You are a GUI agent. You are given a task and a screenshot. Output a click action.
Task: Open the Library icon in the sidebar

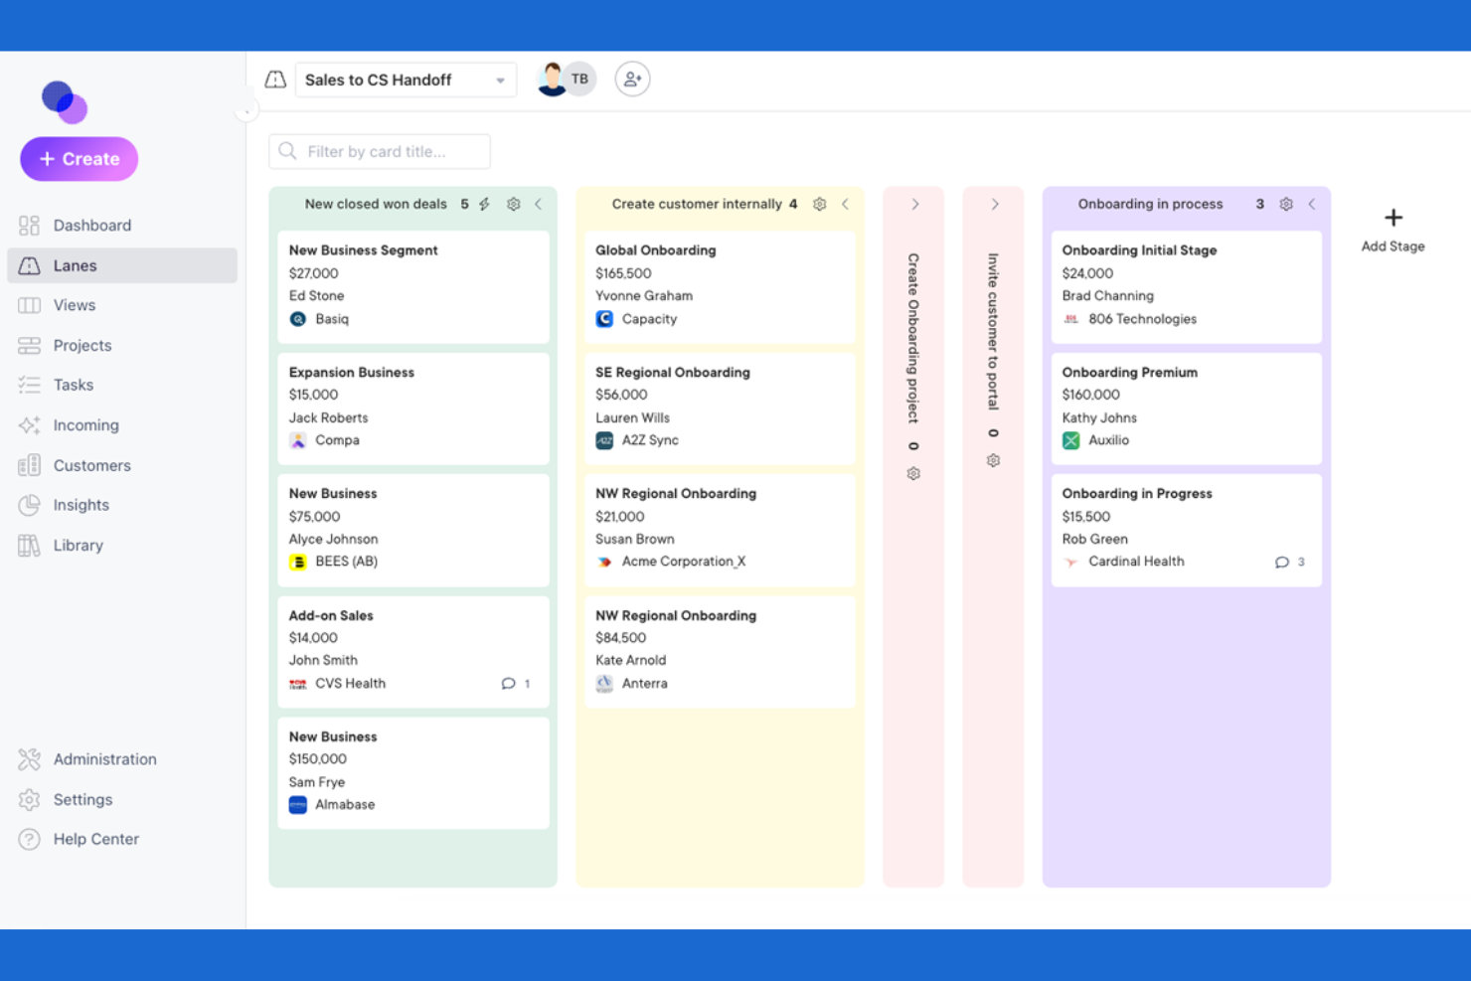29,545
